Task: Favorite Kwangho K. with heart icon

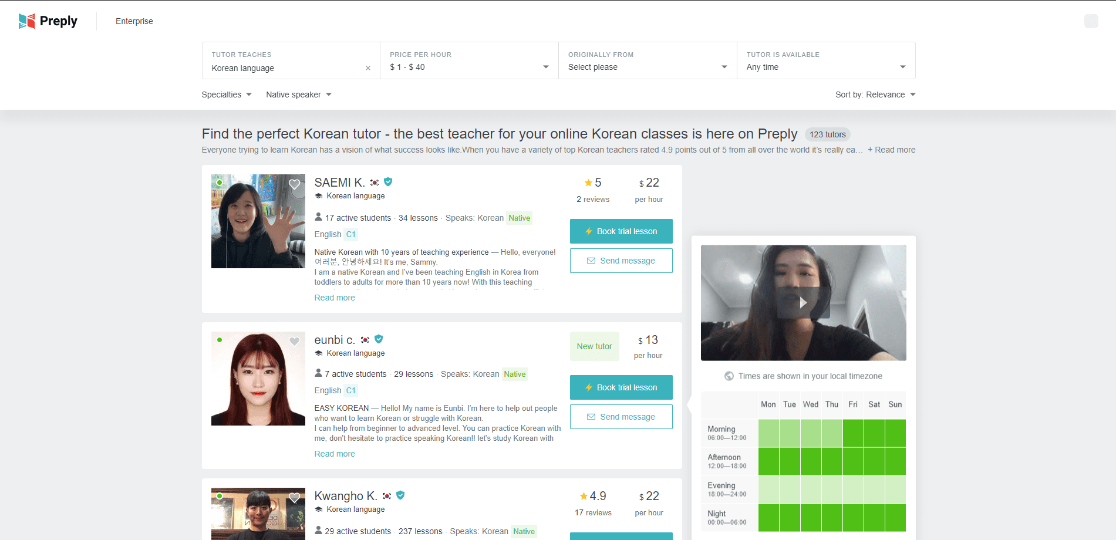Action: 295,498
